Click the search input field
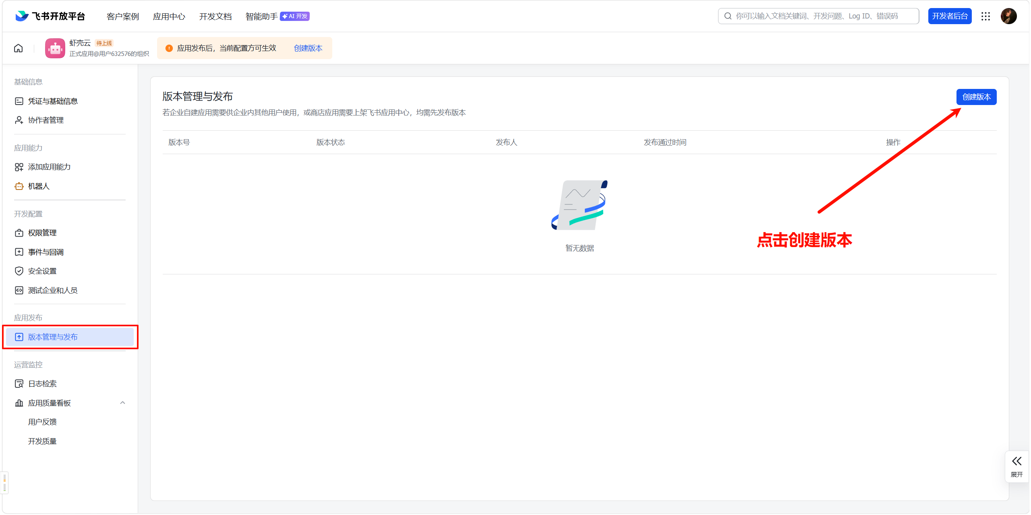 [x=818, y=16]
